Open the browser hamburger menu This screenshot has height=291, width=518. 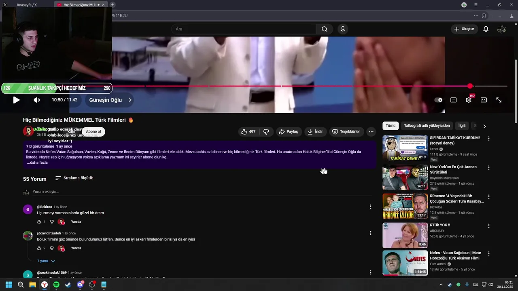pos(476,5)
